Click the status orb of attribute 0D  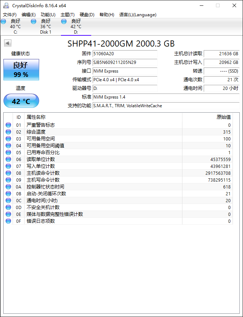coord(8,208)
